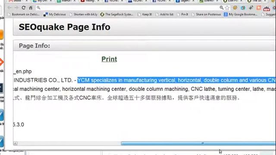Click the blue-green extension icon after the gear
This screenshot has width=276, height=155.
pyautogui.click(x=243, y=8)
